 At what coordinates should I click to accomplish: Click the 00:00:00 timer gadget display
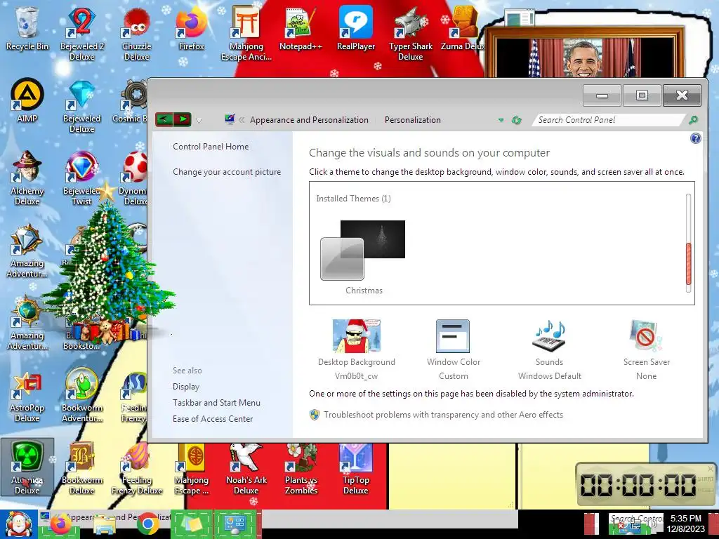(638, 485)
